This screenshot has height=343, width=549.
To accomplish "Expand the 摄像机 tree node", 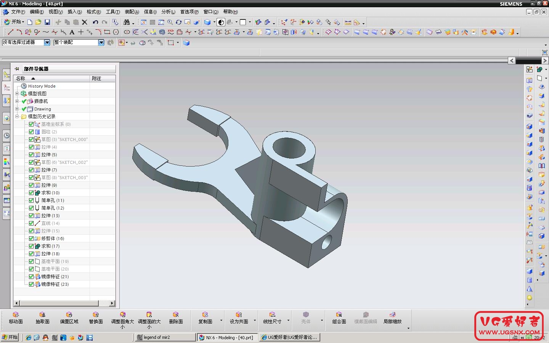I will (17, 101).
